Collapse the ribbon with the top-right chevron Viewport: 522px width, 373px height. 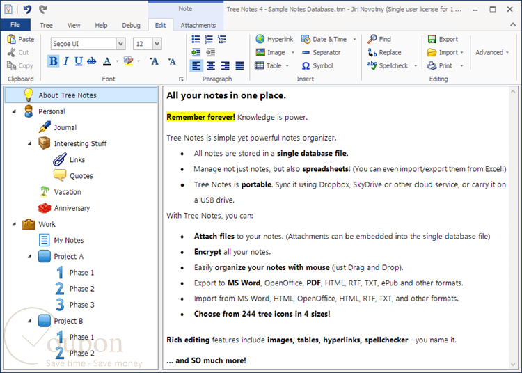(x=513, y=24)
